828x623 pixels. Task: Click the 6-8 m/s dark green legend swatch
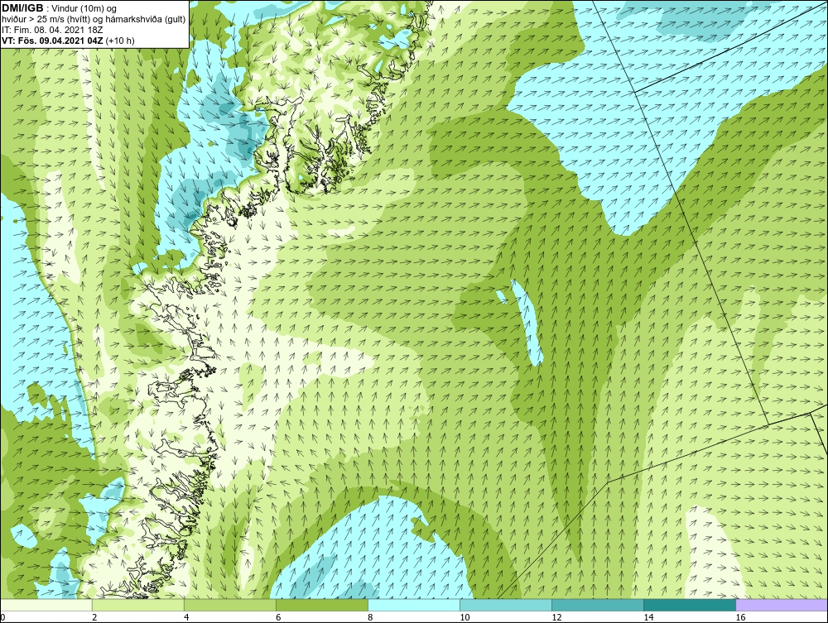[x=322, y=605]
